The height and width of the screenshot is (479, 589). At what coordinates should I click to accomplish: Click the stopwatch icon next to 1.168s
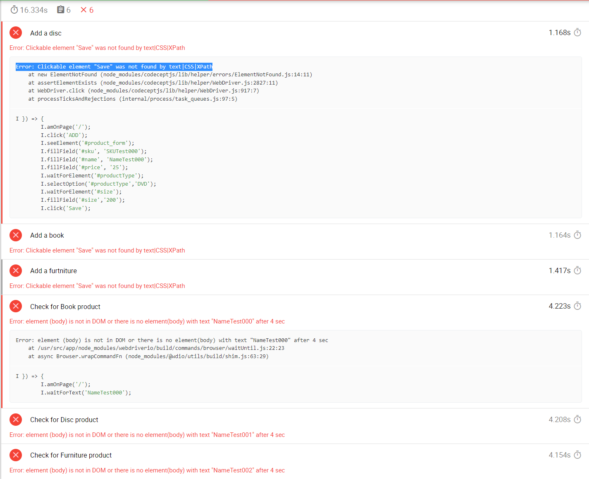click(577, 33)
